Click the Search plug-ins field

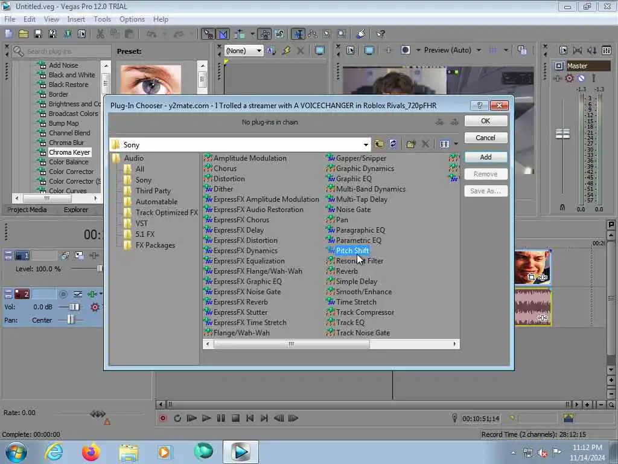67,51
